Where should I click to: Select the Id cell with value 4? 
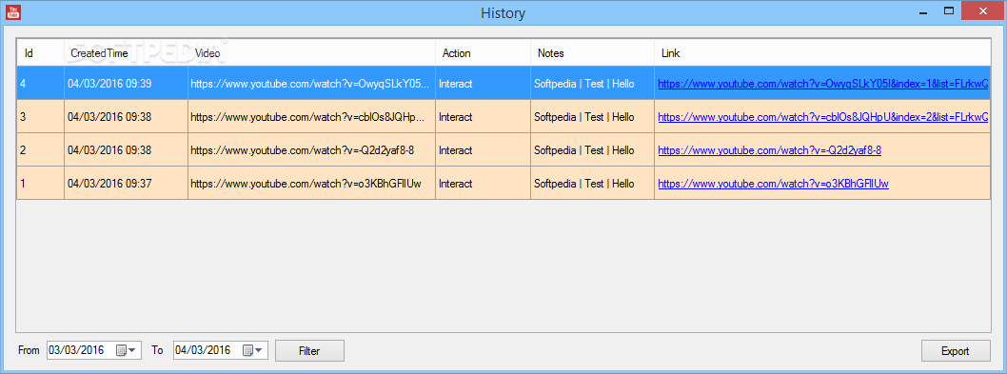41,83
